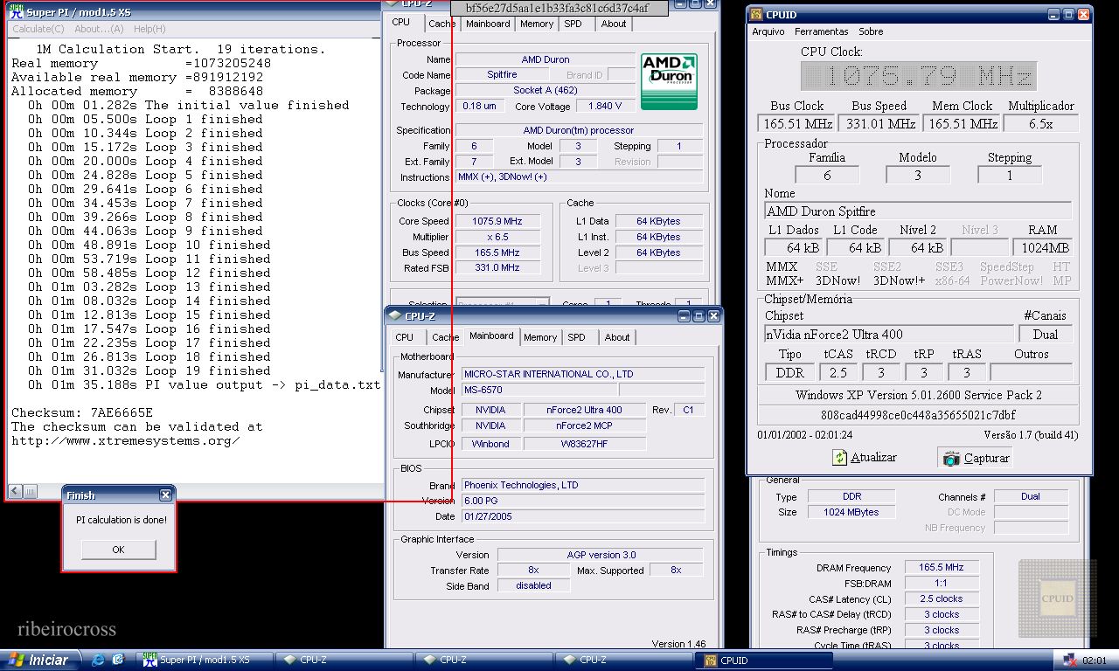The image size is (1119, 671).
Task: Click the Super PI title bar icon
Action: pyautogui.click(x=16, y=12)
